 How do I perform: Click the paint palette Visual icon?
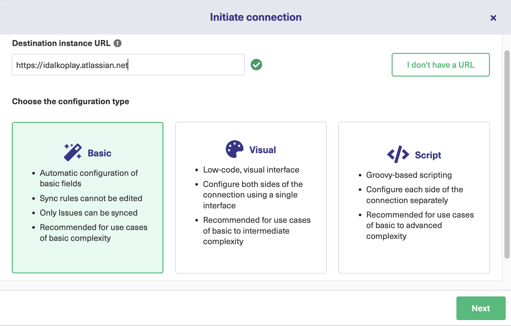coord(234,149)
